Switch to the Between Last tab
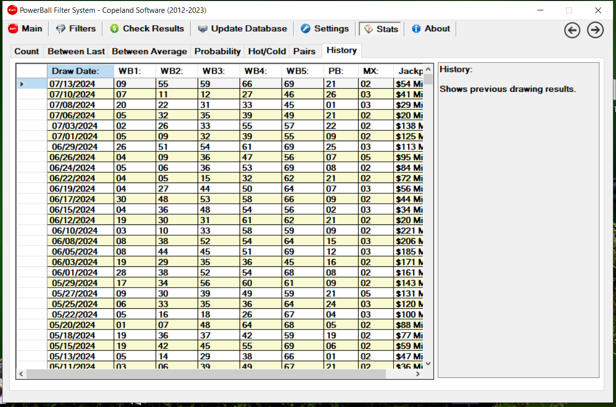This screenshot has height=407, width=616. click(76, 51)
